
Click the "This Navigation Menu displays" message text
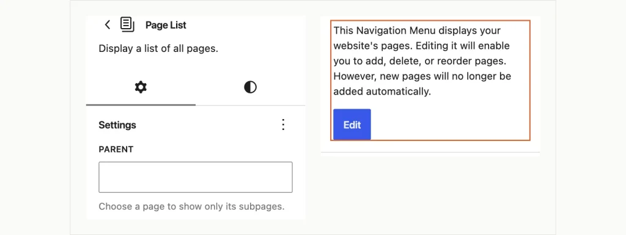[x=422, y=61]
